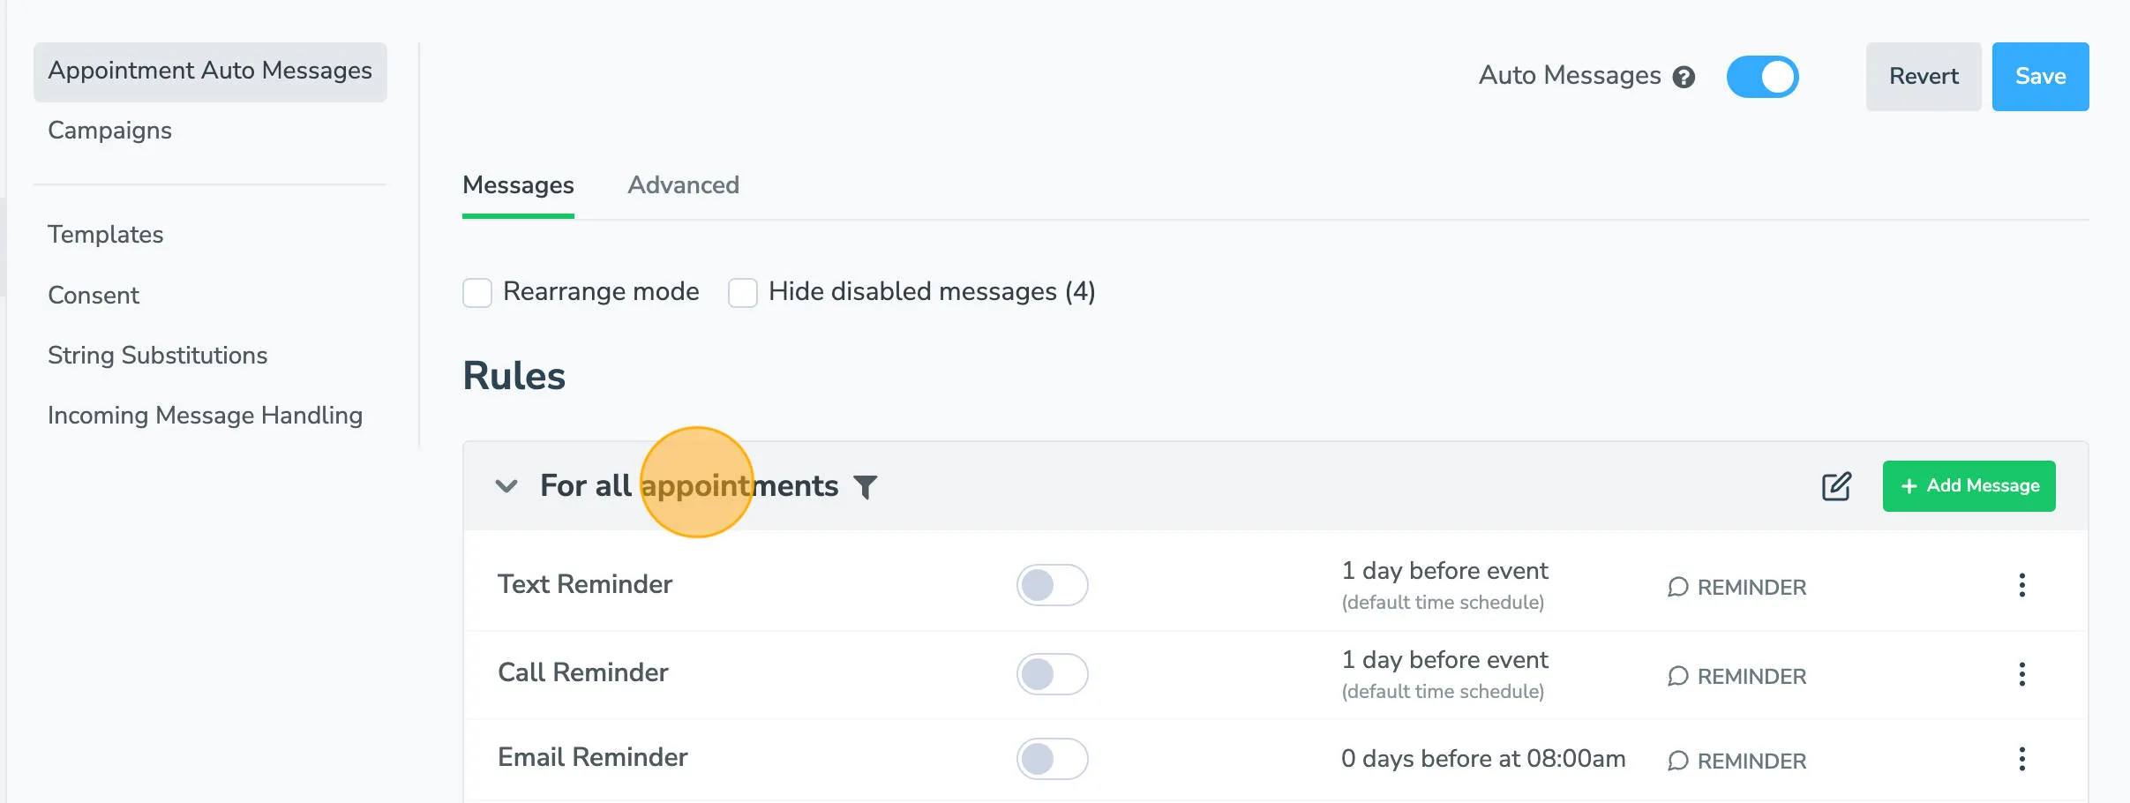Revert unsaved changes
This screenshot has width=2130, height=803.
click(1923, 77)
